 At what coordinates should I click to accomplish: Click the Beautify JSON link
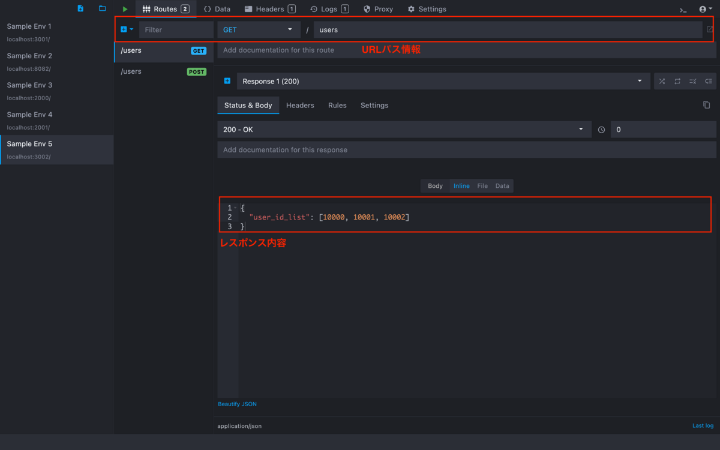point(237,404)
